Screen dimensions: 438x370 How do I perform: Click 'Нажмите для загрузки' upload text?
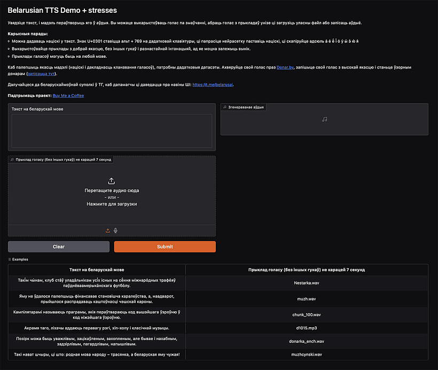112,204
